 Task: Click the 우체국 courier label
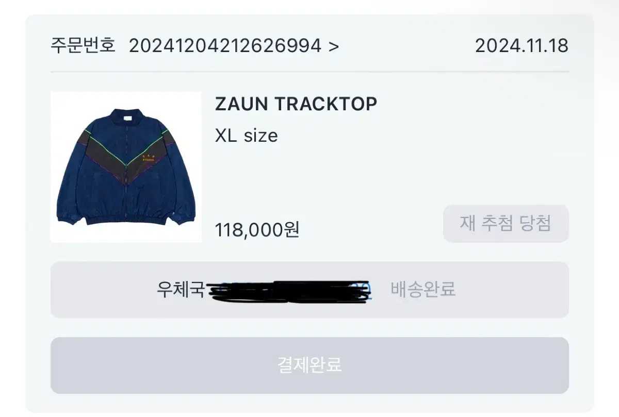pos(181,289)
